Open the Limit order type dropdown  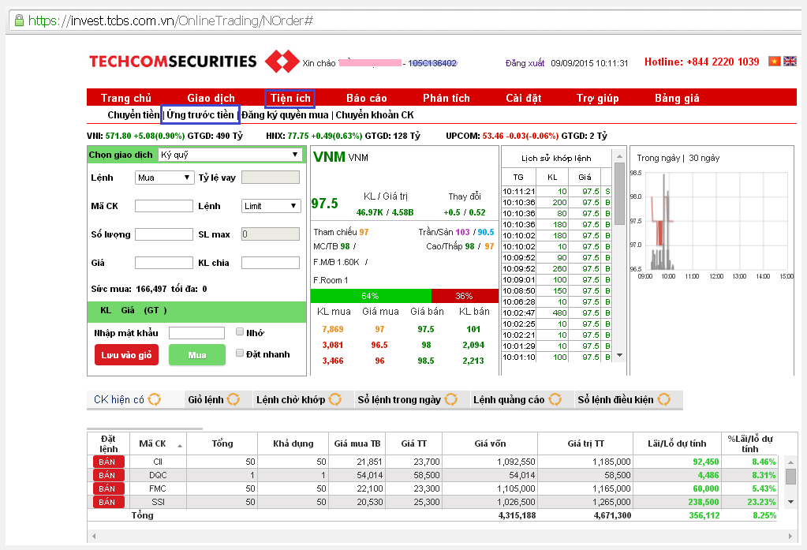271,206
